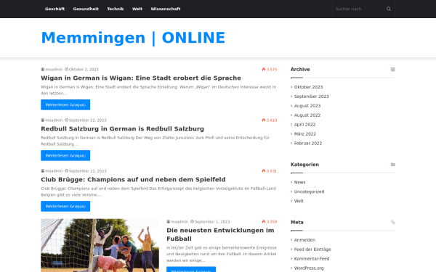Click the 'September 1, 2023' date text
The image size is (436, 272).
212,222
